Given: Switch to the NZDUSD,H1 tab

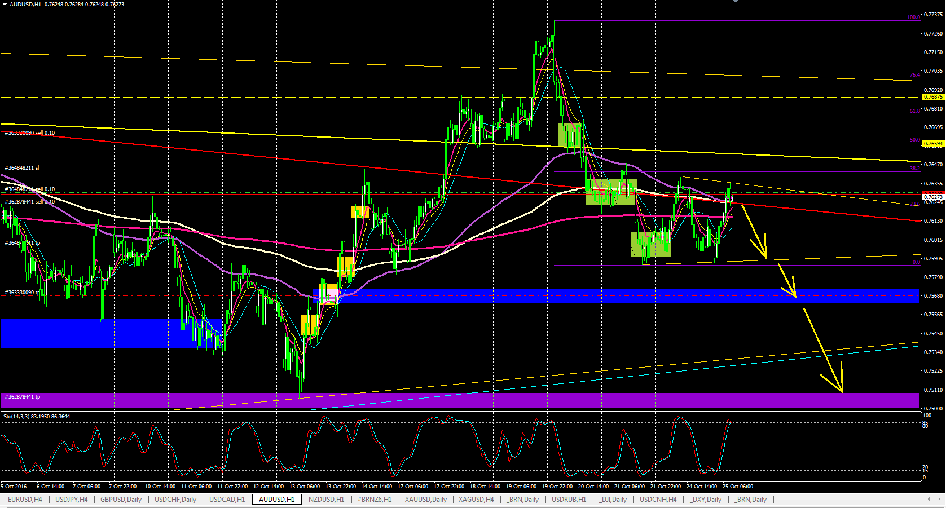Looking at the screenshot, I should [x=326, y=500].
